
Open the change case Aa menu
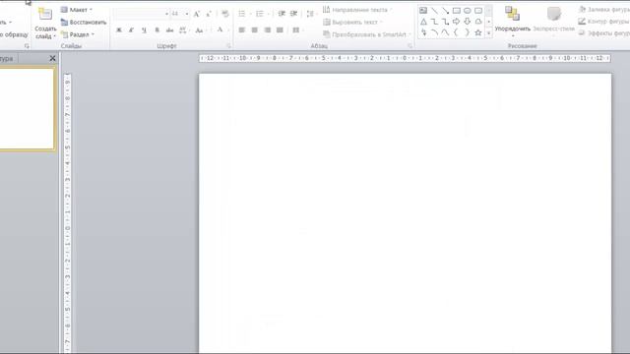pos(200,30)
